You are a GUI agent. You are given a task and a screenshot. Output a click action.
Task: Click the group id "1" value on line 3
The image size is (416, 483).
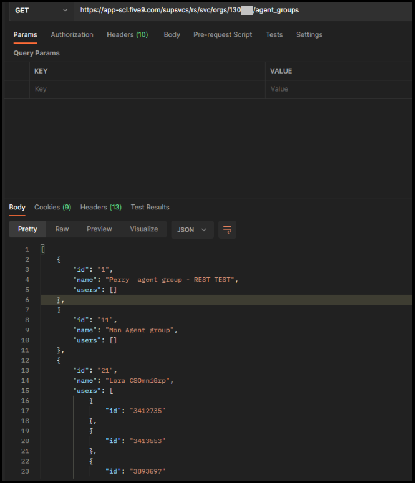tap(104, 269)
